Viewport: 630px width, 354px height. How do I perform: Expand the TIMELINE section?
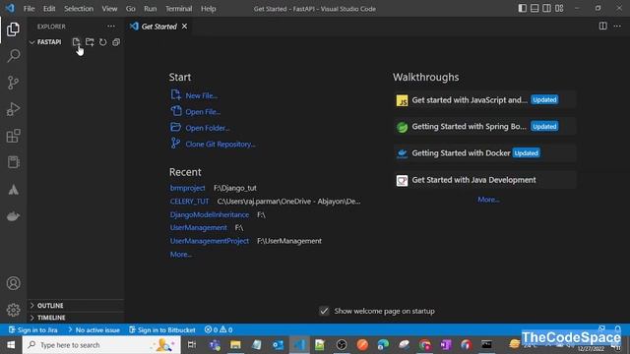[76, 318]
